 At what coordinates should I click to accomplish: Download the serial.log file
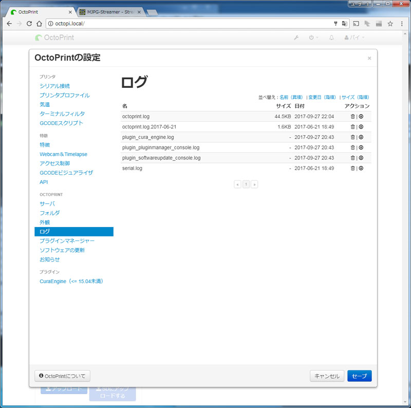coord(361,169)
